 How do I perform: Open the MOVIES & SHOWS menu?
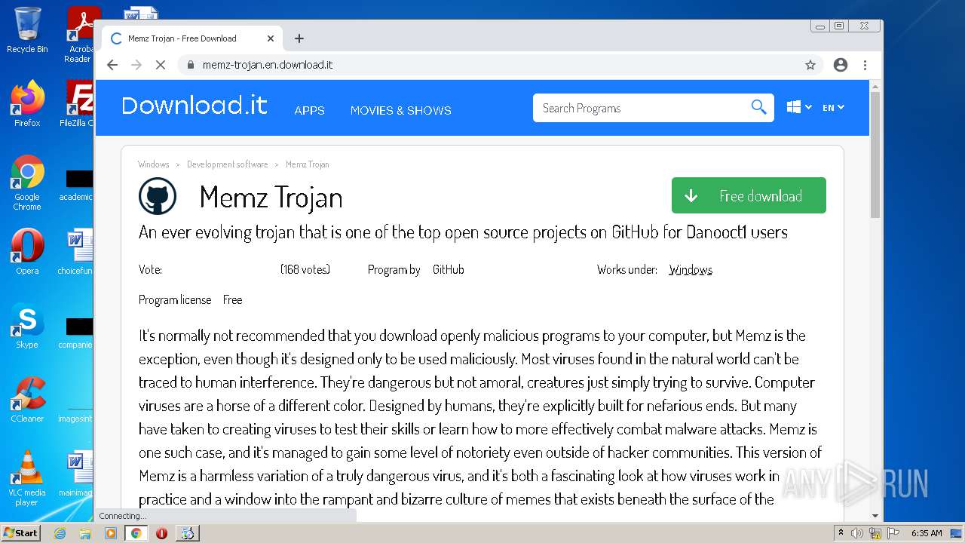coord(400,110)
